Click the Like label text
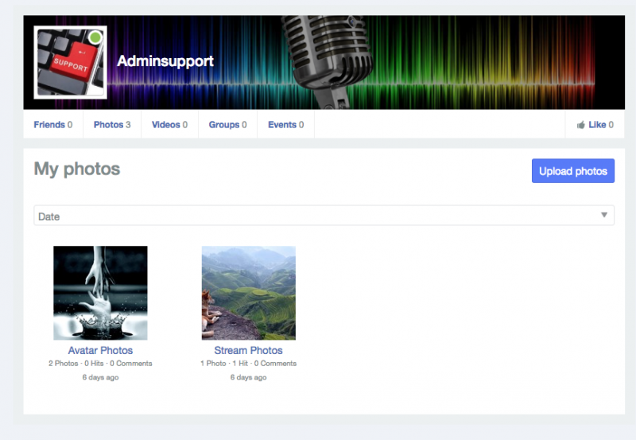 click(597, 125)
